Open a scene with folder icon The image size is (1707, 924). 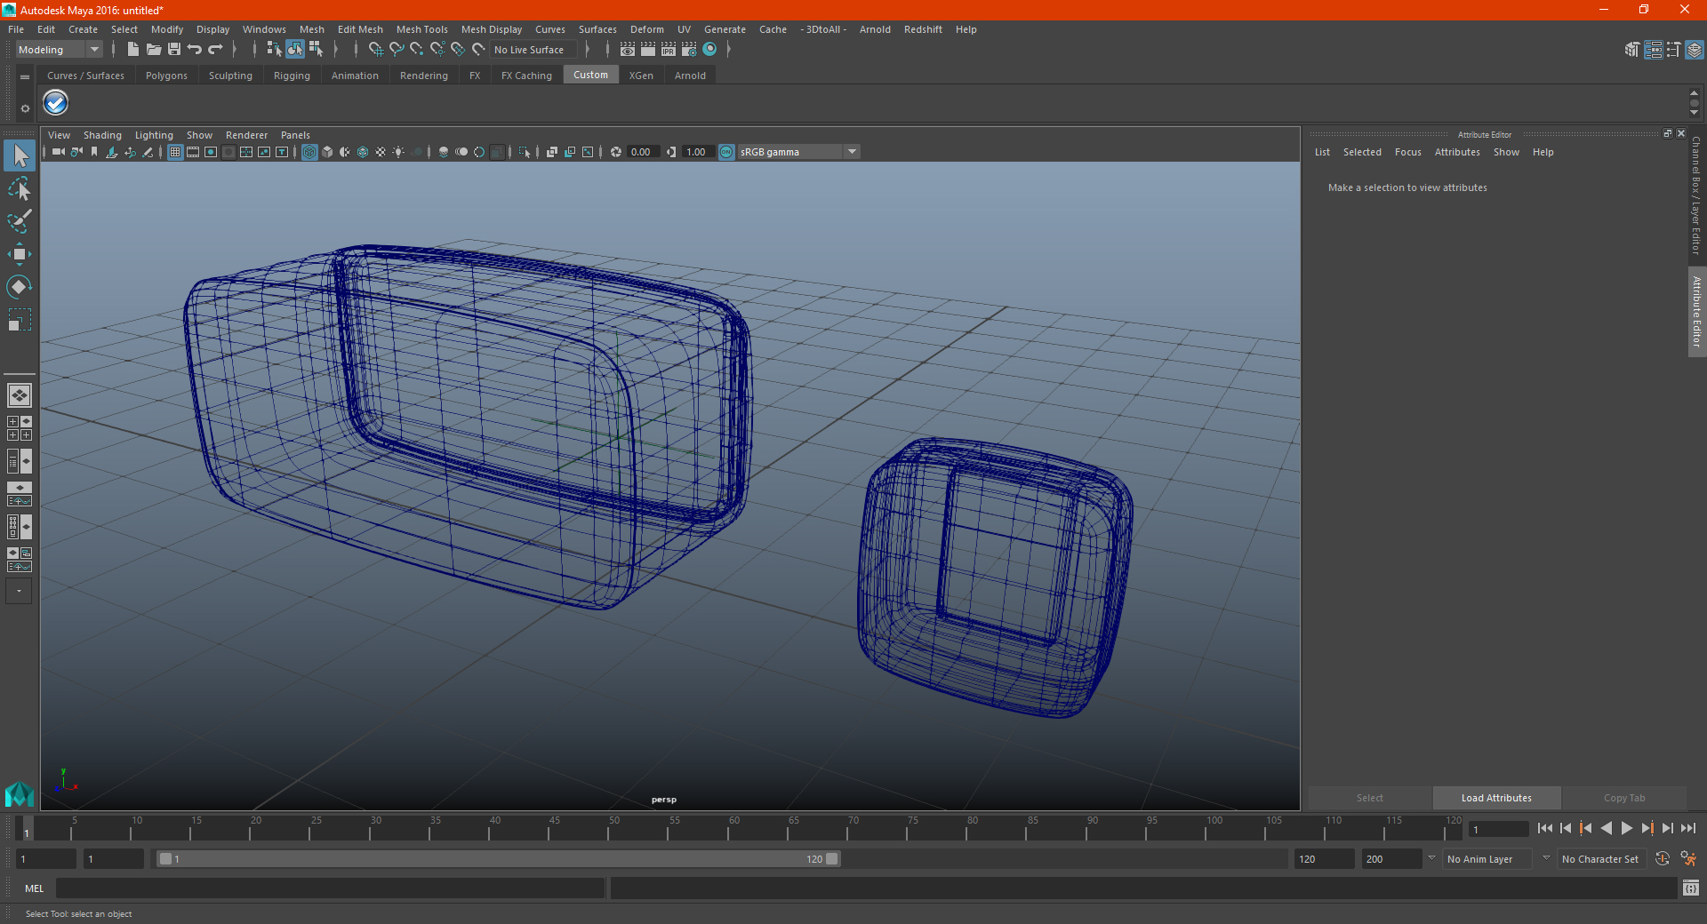tap(154, 50)
